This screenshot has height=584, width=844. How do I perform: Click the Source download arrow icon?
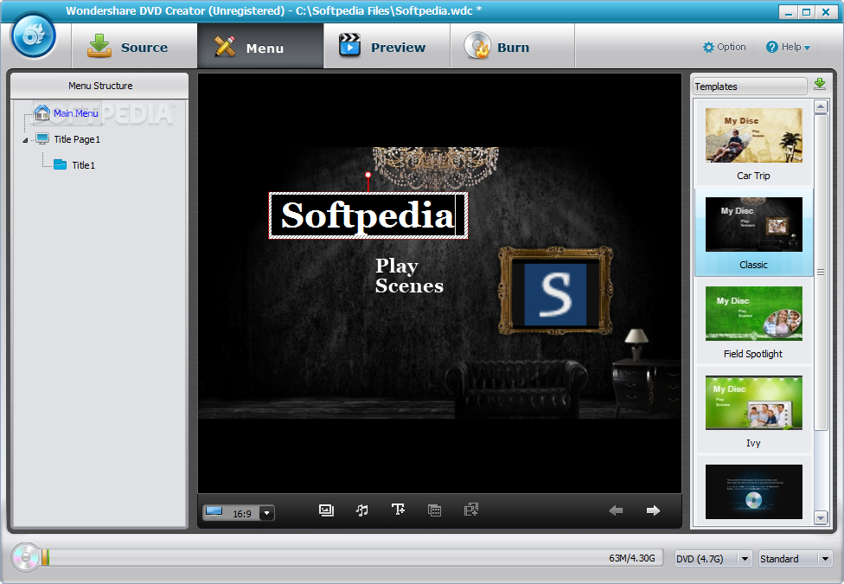point(99,46)
